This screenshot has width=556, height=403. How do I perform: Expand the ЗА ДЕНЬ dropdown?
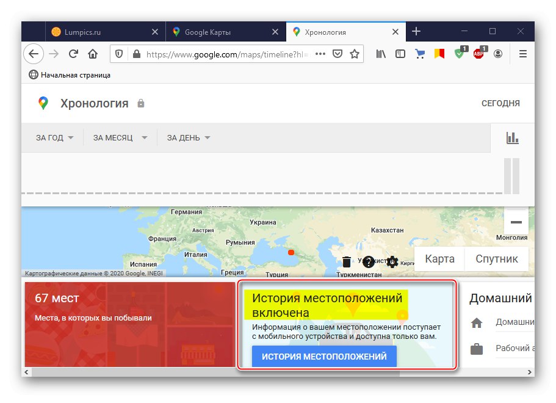pyautogui.click(x=186, y=137)
